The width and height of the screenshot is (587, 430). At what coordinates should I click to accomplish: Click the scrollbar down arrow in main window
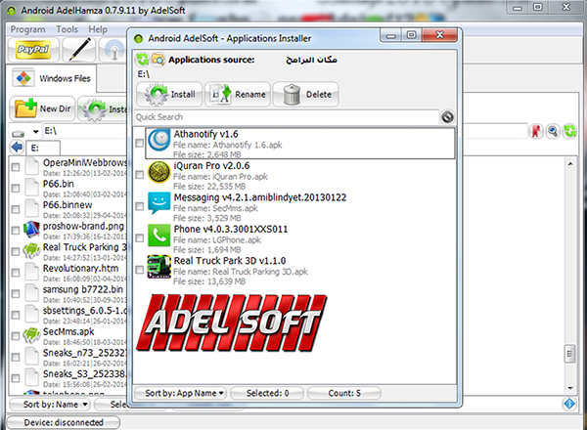tap(570, 388)
